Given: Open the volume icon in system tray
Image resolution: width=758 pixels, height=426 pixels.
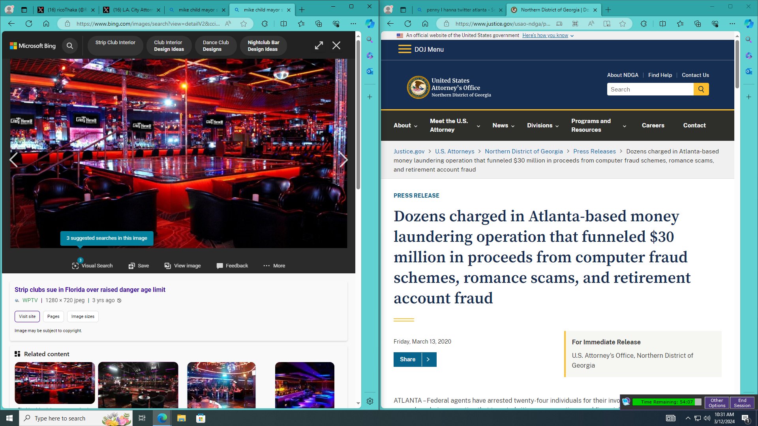Looking at the screenshot, I should click(707, 418).
